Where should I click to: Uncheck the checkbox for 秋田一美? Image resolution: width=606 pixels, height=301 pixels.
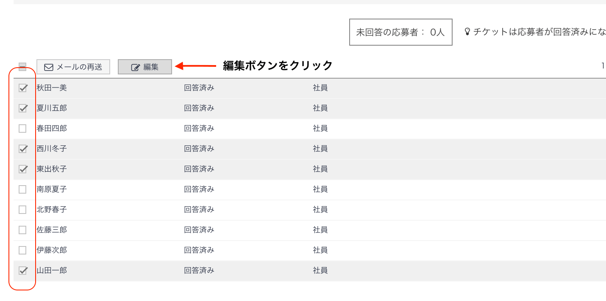(x=23, y=88)
